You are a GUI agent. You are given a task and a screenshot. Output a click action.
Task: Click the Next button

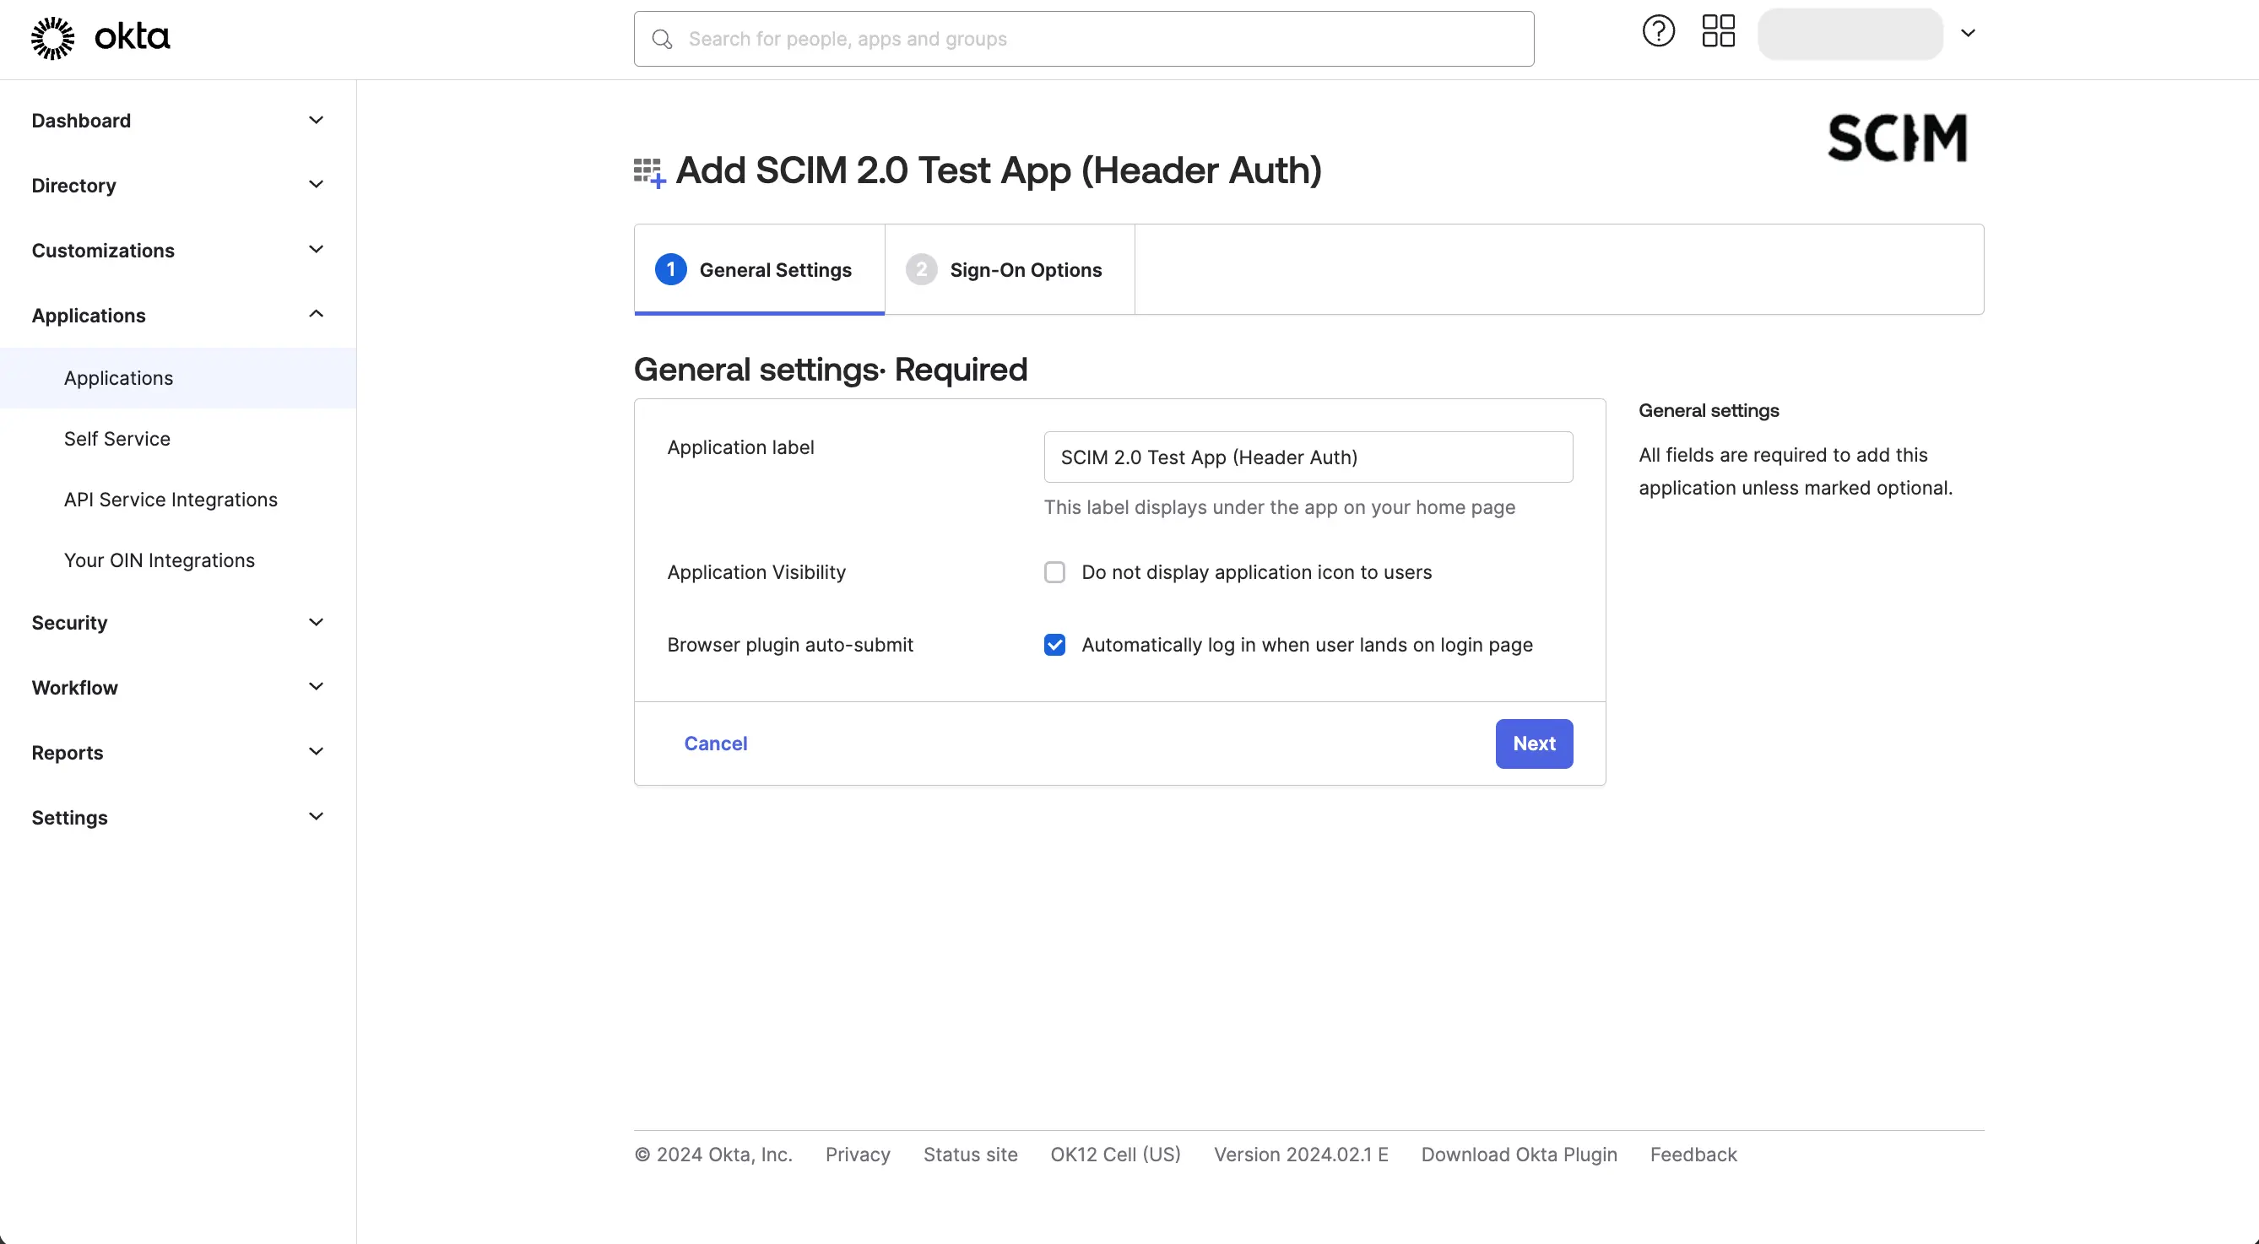tap(1533, 743)
